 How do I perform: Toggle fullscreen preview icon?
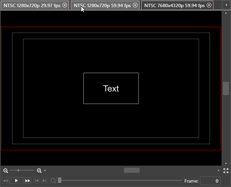226,171
